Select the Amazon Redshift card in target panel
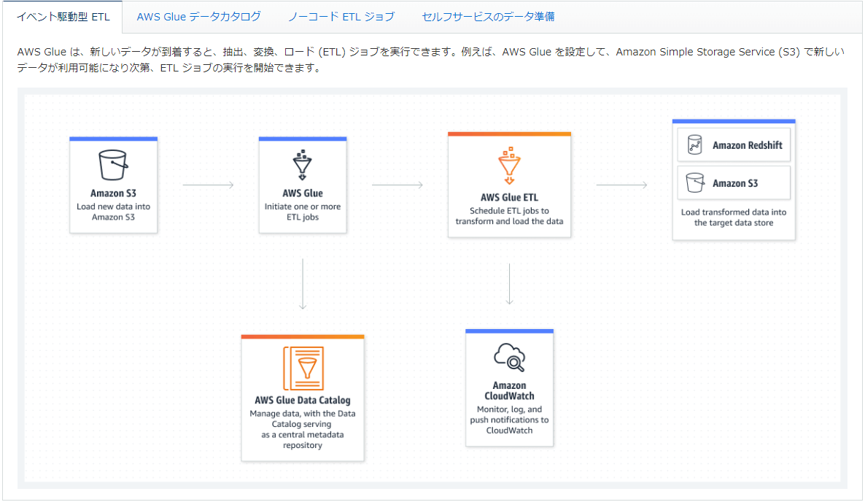 coord(733,144)
